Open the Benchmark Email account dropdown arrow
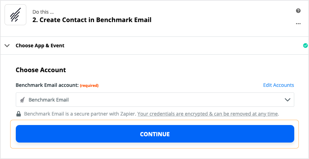Screen dimensions: 309x159 [x=288, y=100]
